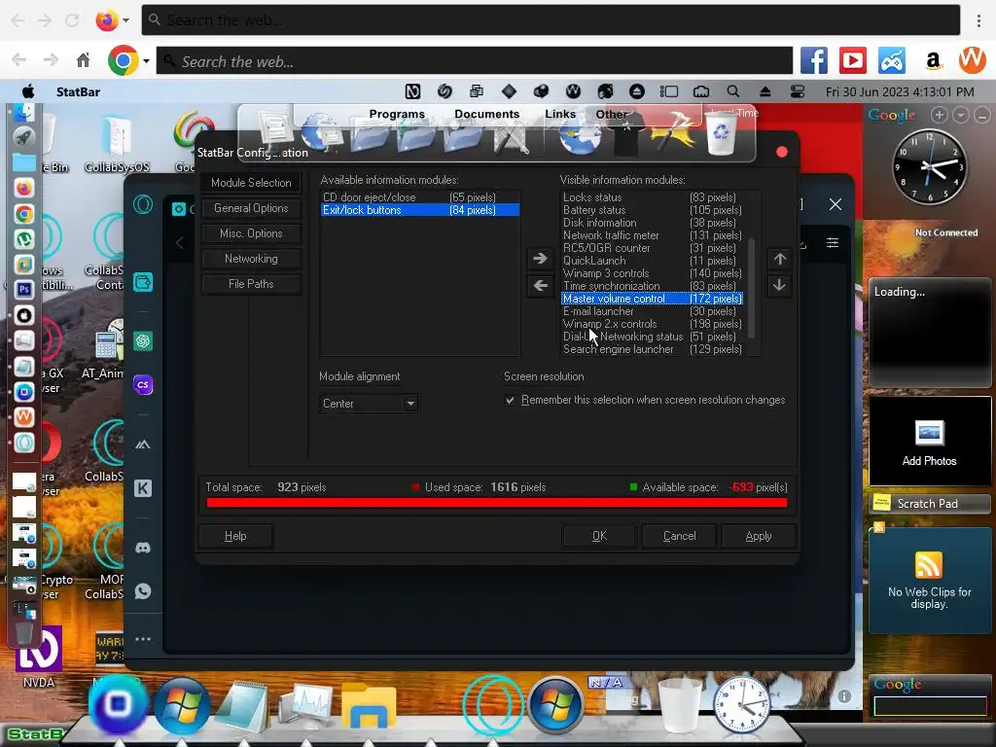Apply the module changes

[x=759, y=536]
